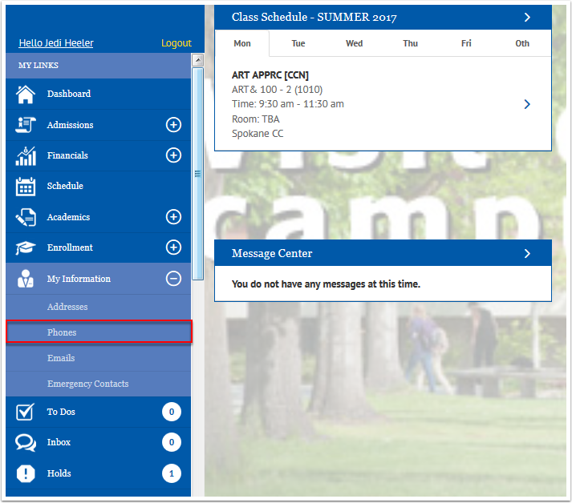Switch to the Fri schedule tab
Screen dimensions: 572x503
(466, 44)
